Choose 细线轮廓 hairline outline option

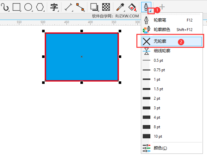[x=172, y=51]
